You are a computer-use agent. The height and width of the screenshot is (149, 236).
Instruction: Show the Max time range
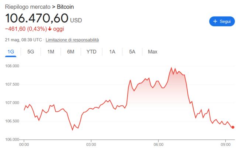(x=152, y=52)
